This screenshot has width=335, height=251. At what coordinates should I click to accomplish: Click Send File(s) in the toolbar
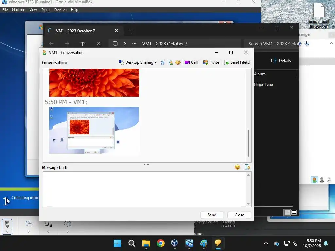(237, 62)
